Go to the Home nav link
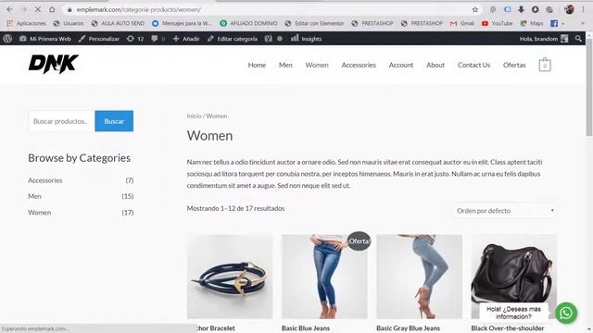Viewport: 593px width, 333px height. pos(257,65)
